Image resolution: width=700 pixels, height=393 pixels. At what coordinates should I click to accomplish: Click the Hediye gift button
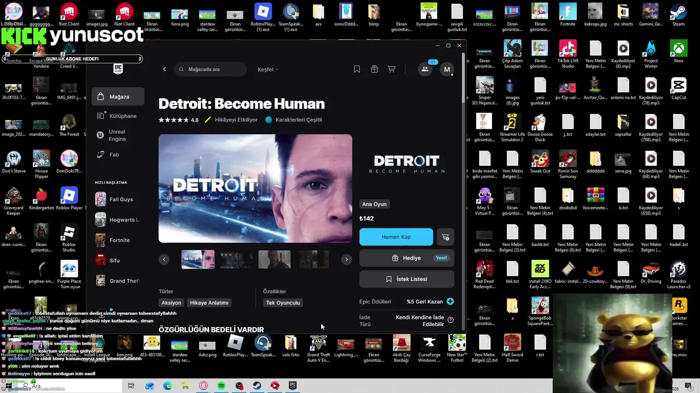406,258
